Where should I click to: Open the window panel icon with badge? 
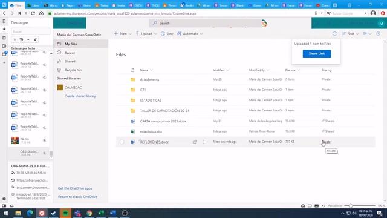[x=4, y=54]
